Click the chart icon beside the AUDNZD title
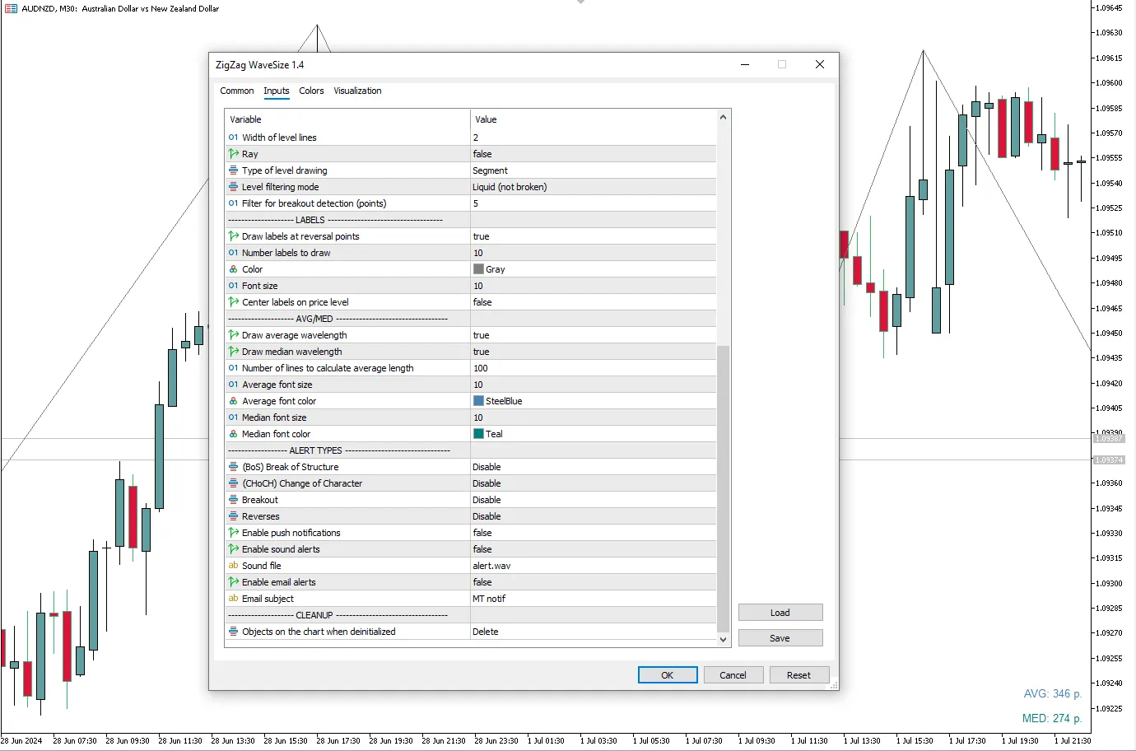The width and height of the screenshot is (1136, 751). [11, 8]
